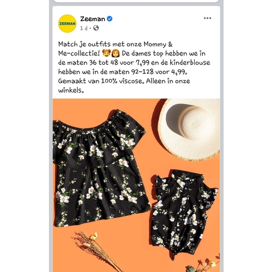Click the Zeeman page name

[92, 19]
